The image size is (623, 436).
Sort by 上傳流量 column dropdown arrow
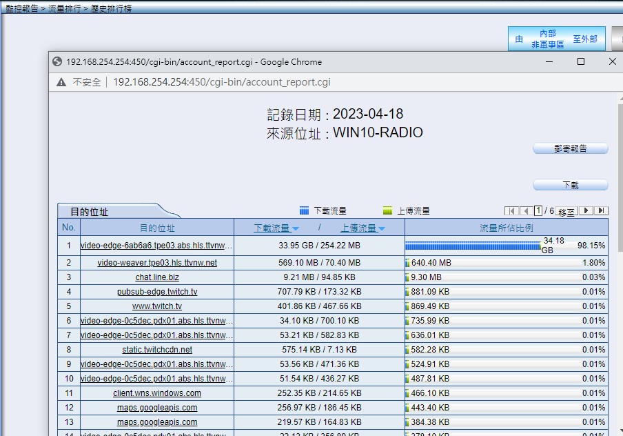tap(381, 228)
